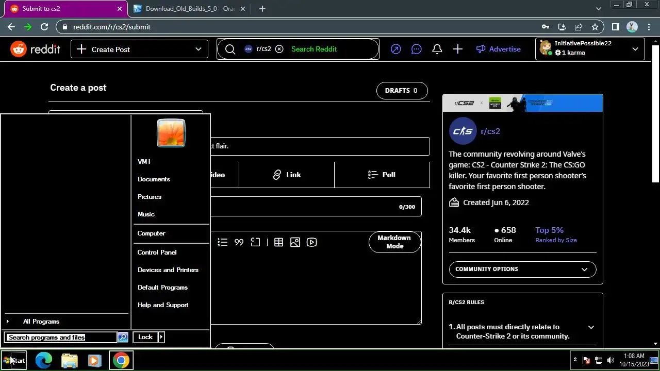Open Devices and Printers in Start menu
Screen dimensions: 660x371
168,269
